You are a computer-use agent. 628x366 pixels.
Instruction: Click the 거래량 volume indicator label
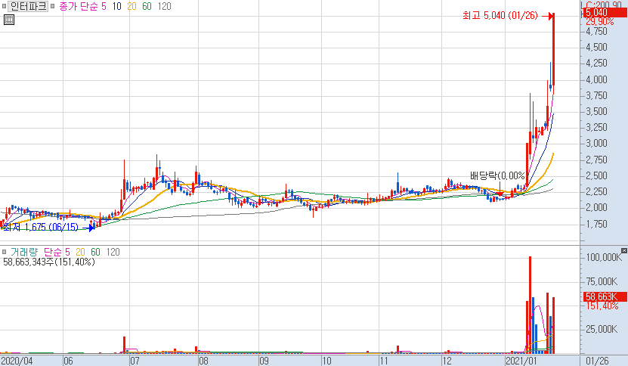tap(23, 252)
